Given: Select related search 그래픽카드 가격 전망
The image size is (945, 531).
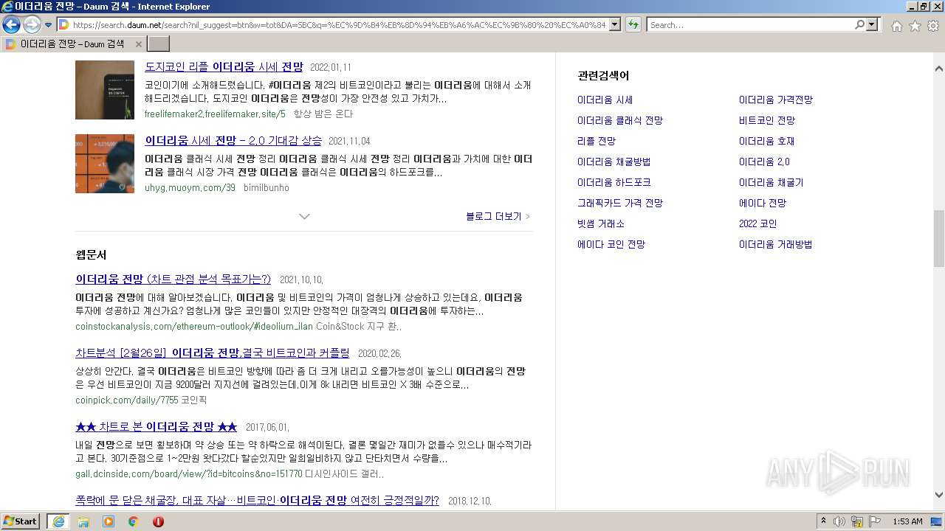Looking at the screenshot, I should click(x=620, y=203).
